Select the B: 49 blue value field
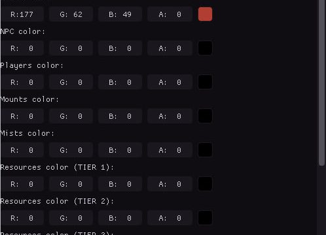 (x=120, y=14)
